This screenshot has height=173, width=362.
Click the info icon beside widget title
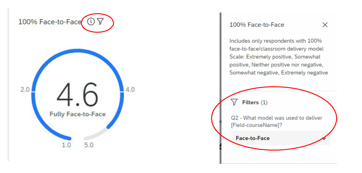(91, 22)
